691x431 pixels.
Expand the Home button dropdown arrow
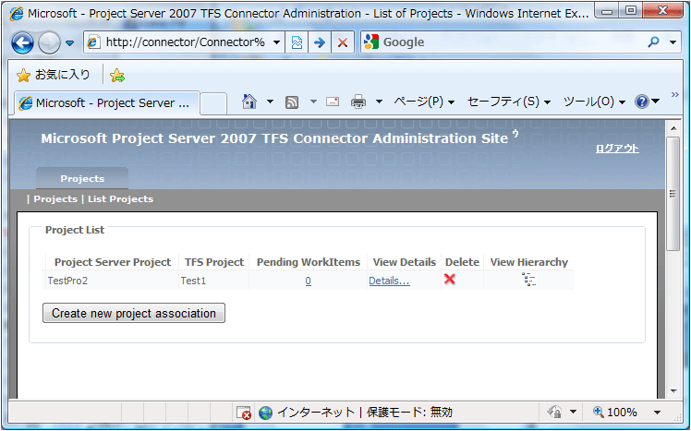coord(270,102)
